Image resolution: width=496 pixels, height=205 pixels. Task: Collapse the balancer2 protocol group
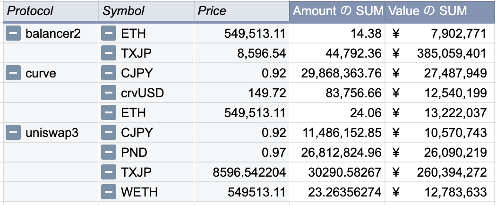13,34
